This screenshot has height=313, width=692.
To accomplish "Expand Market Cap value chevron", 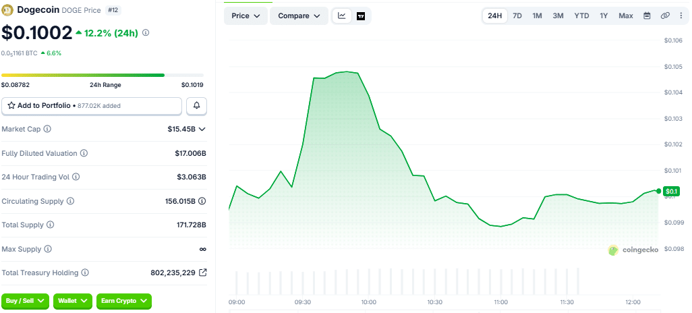I will coord(202,130).
